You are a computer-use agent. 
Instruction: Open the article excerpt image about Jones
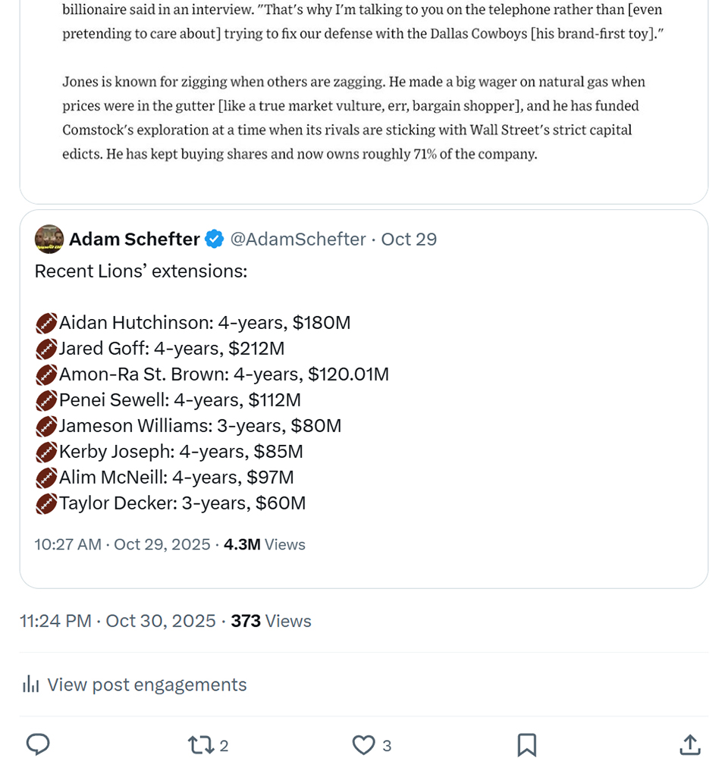tap(364, 91)
